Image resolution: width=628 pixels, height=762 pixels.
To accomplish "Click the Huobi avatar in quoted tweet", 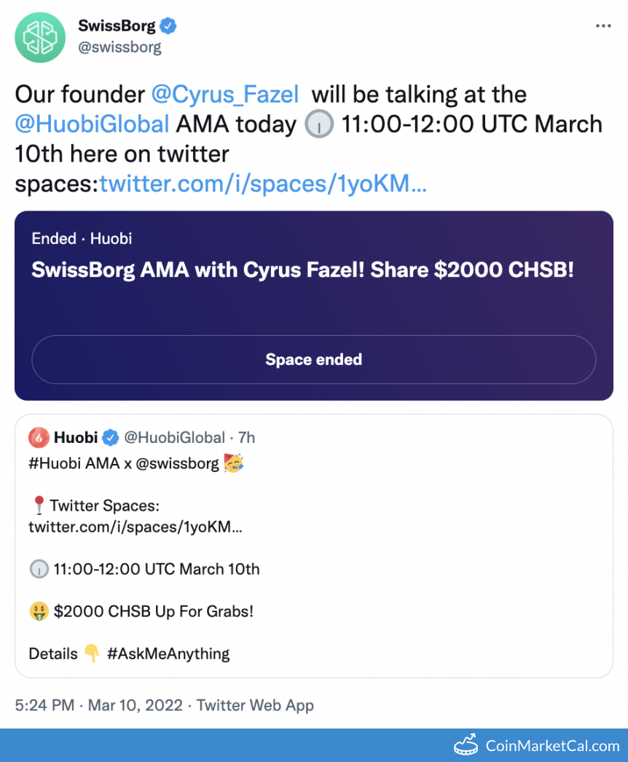I will coord(39,438).
